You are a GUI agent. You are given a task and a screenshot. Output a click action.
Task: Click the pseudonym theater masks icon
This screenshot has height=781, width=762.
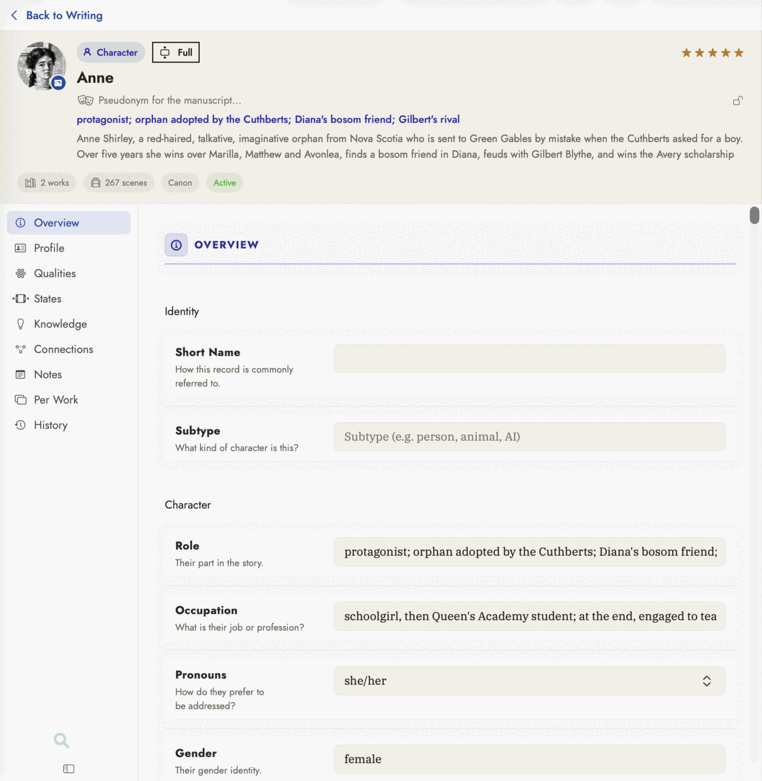click(85, 100)
